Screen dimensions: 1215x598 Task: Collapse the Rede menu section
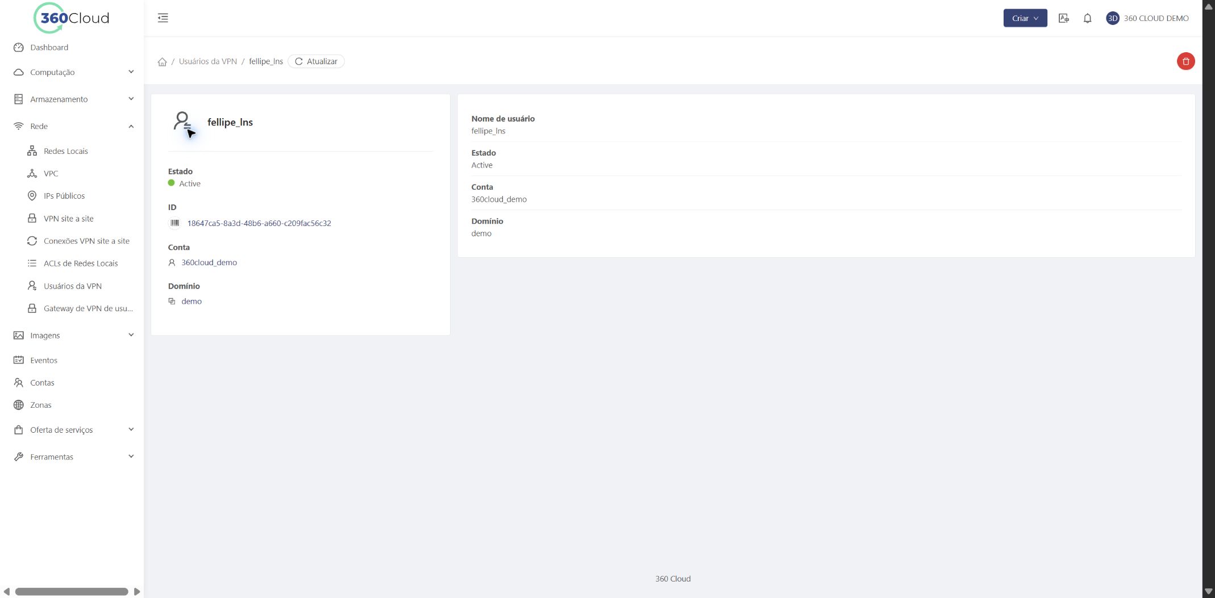pos(72,126)
